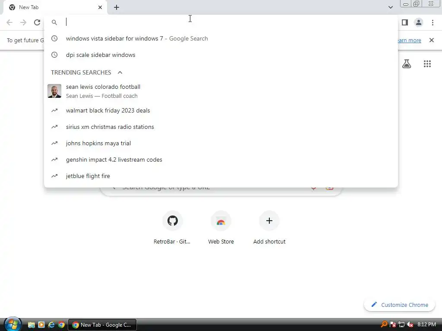
Task: Open Chrome three-dot menu
Action: 433,22
